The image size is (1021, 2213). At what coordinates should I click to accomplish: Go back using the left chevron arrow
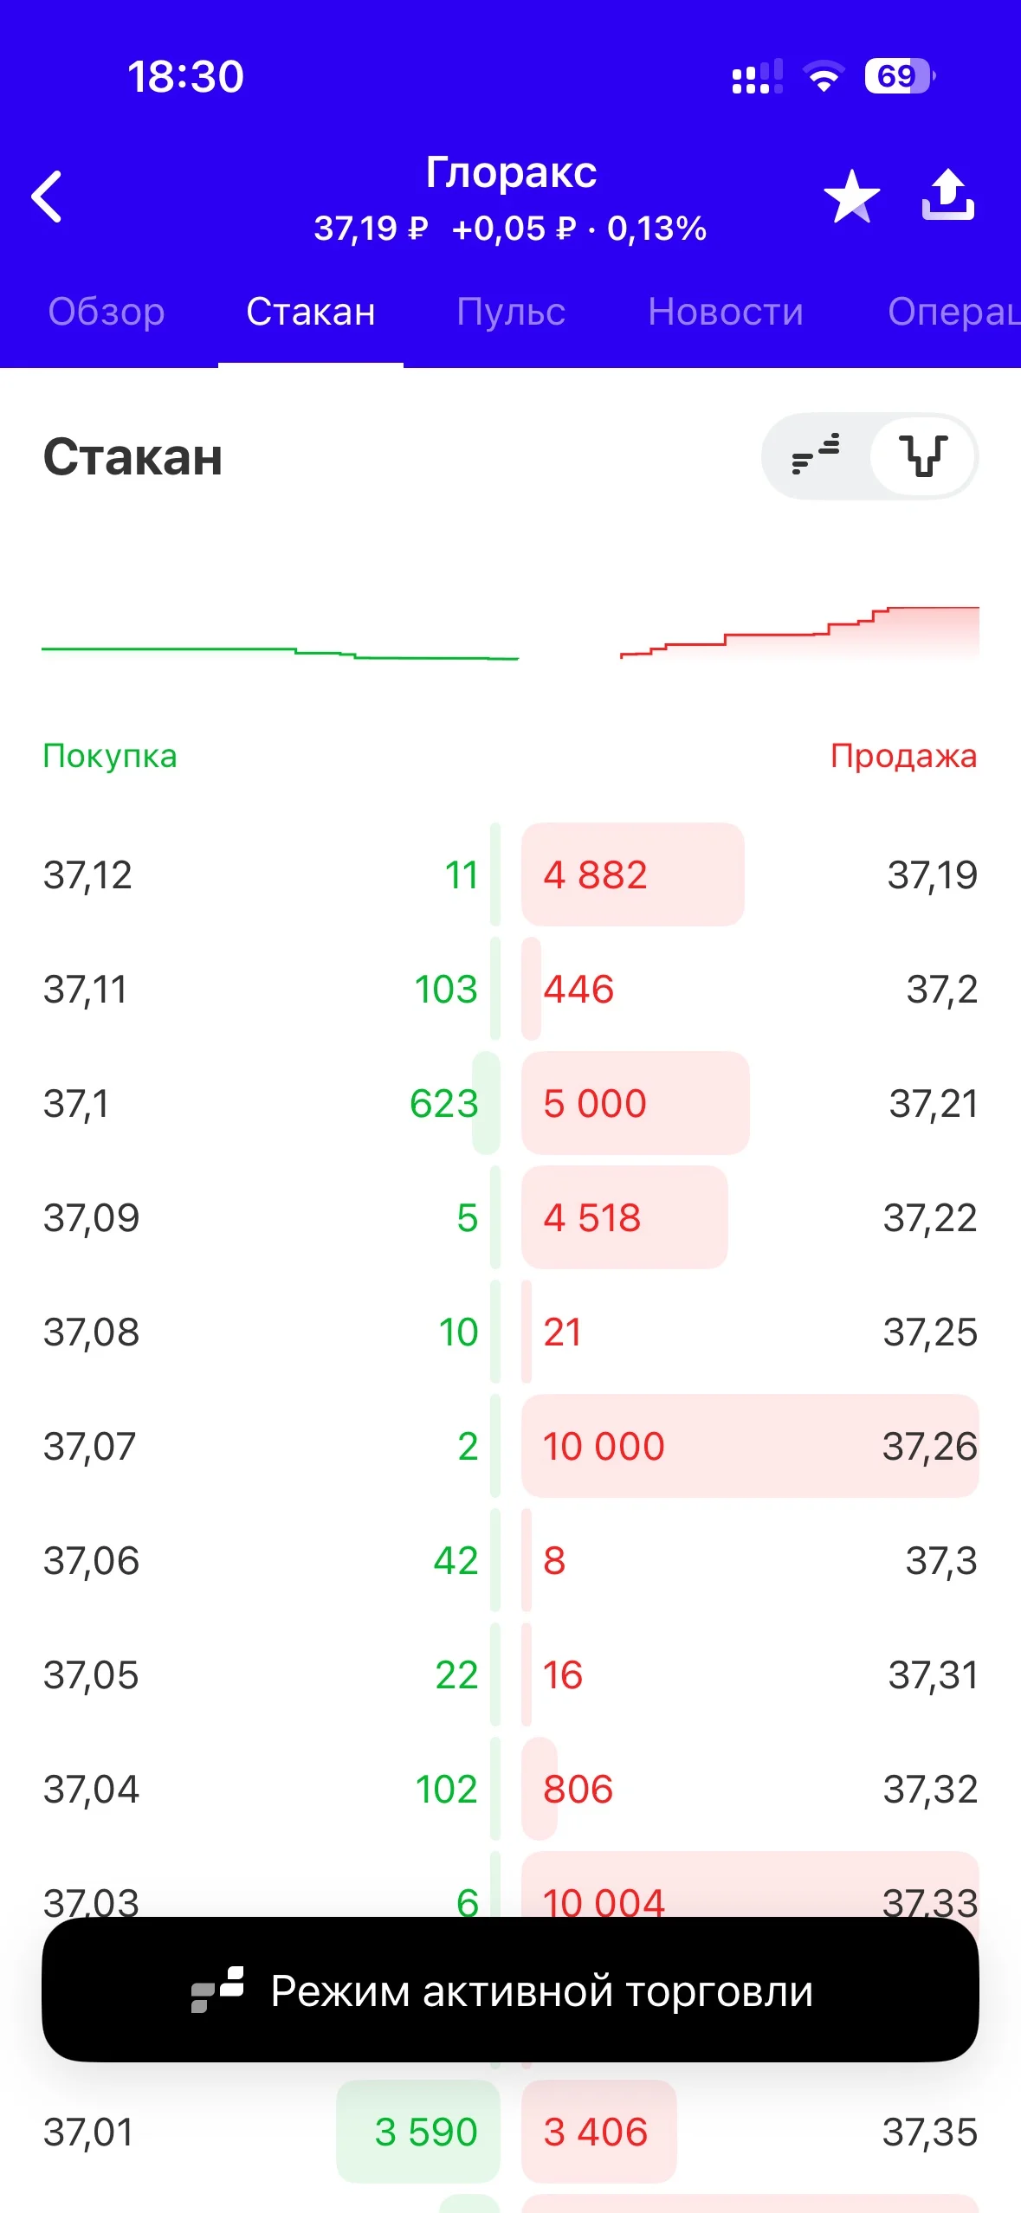click(x=48, y=197)
